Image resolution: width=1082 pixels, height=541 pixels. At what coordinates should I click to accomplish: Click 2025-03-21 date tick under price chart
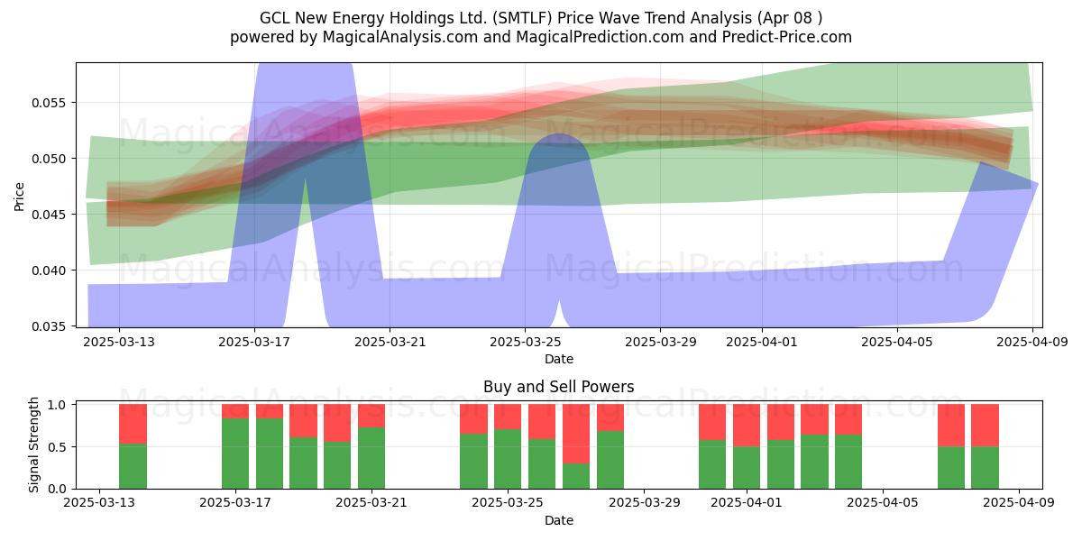(390, 342)
